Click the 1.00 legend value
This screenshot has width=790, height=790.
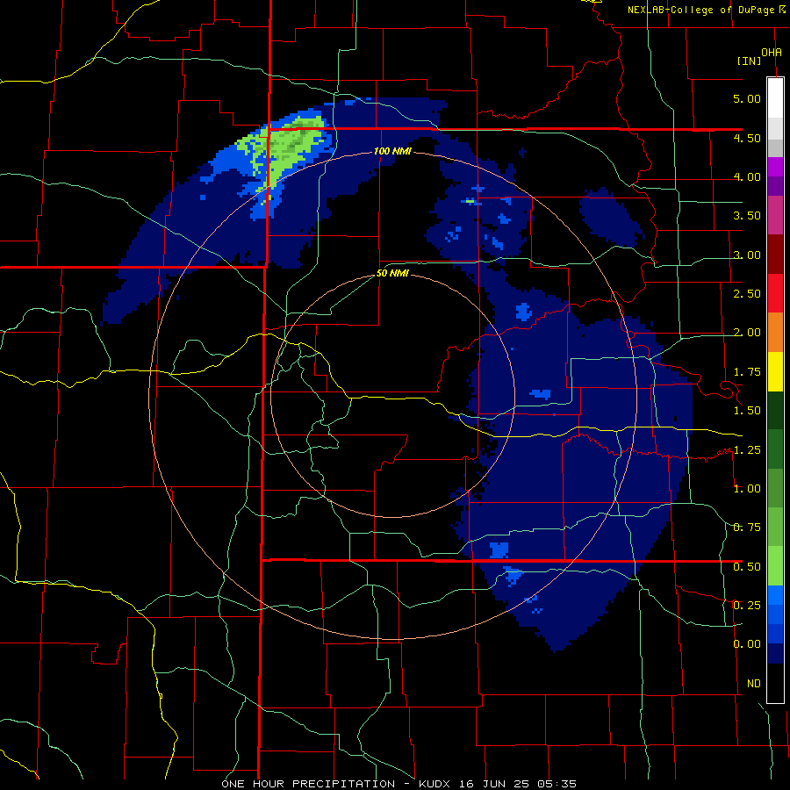coord(747,489)
